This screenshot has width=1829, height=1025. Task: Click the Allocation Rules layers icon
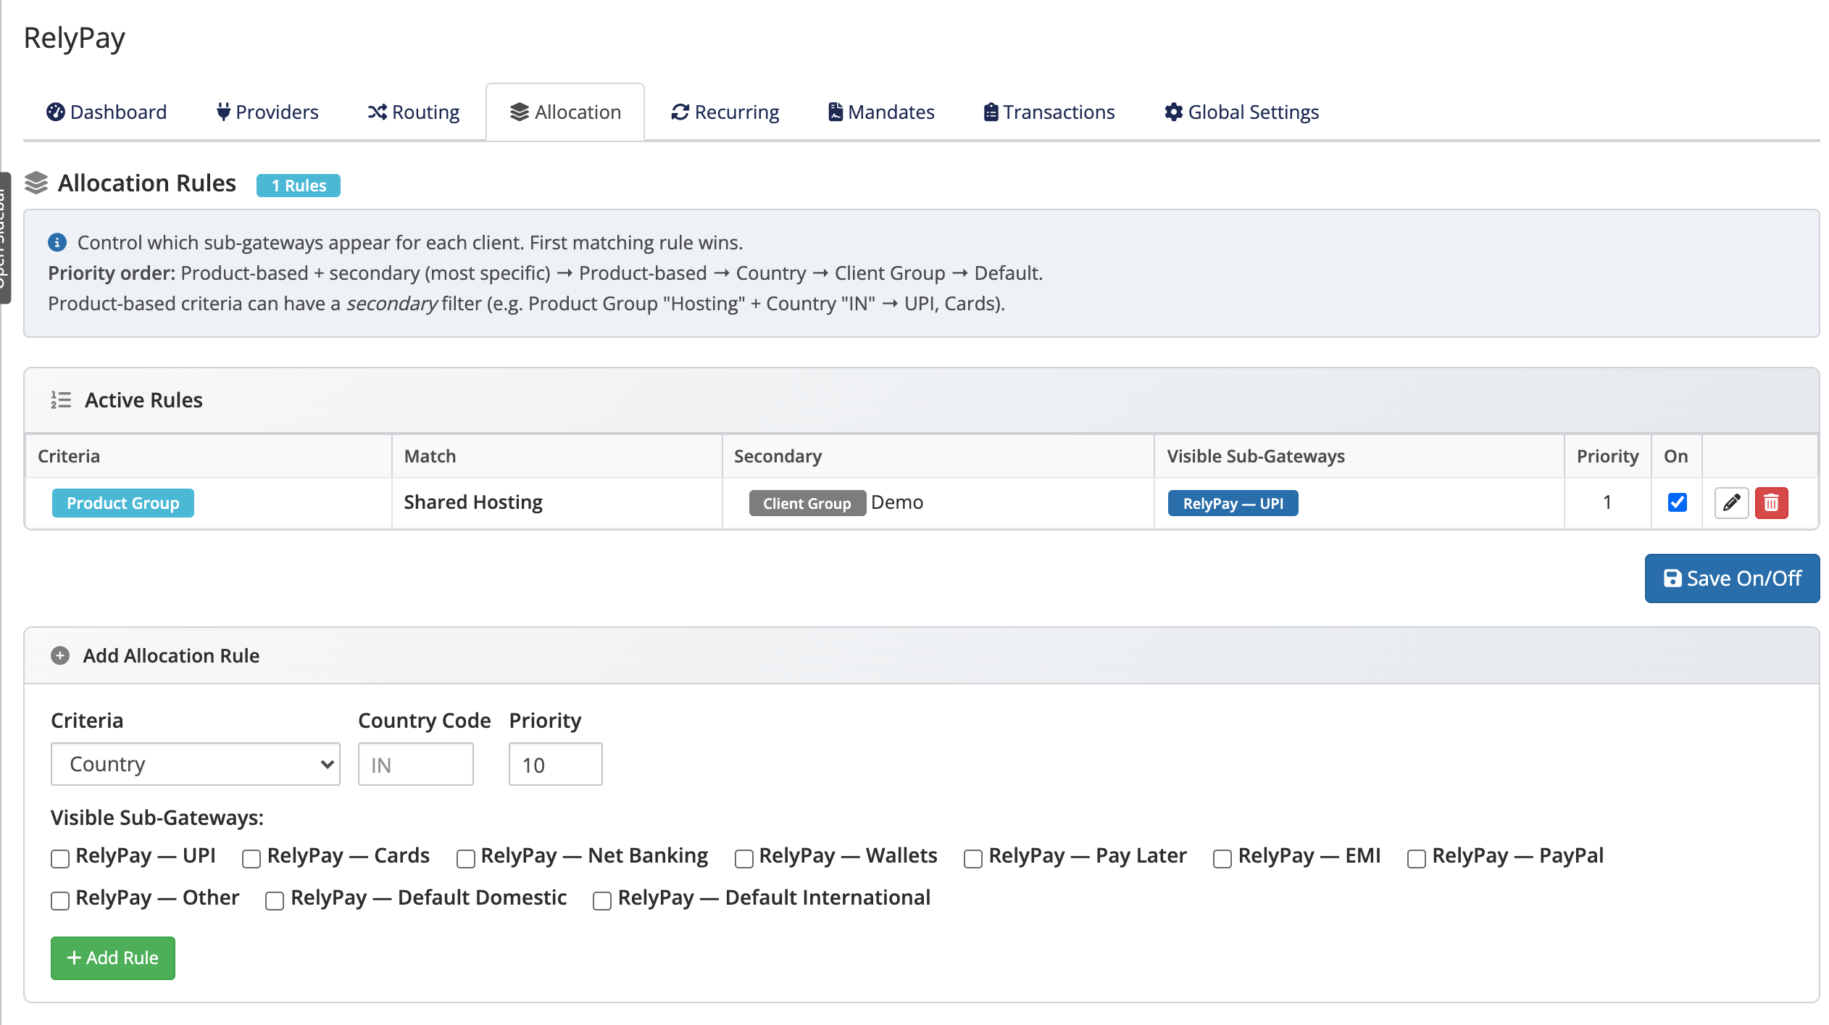click(36, 183)
